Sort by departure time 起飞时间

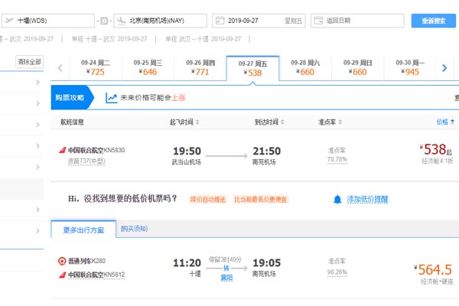point(184,122)
